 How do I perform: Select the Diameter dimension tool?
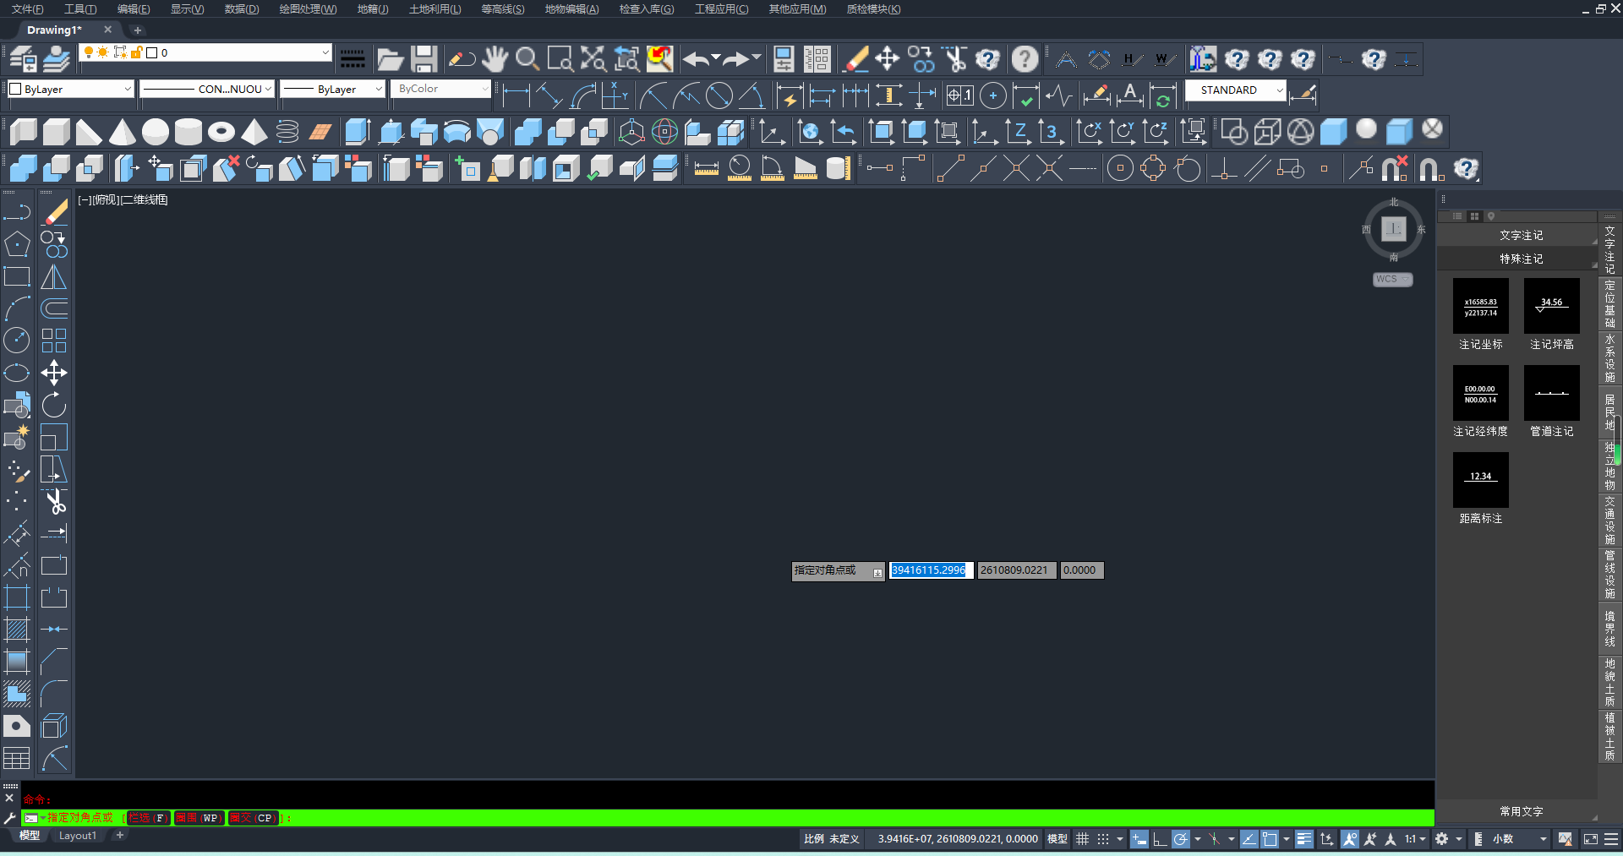(x=719, y=95)
